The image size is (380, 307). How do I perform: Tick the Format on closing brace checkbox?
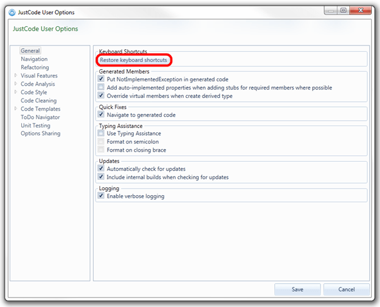tap(101, 150)
